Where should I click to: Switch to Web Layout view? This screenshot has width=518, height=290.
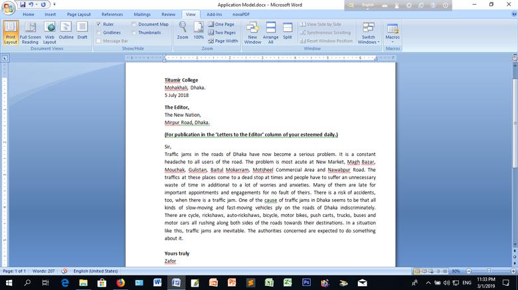coord(50,33)
